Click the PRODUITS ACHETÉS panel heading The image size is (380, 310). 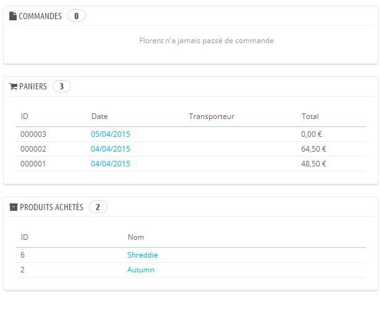[x=52, y=207]
